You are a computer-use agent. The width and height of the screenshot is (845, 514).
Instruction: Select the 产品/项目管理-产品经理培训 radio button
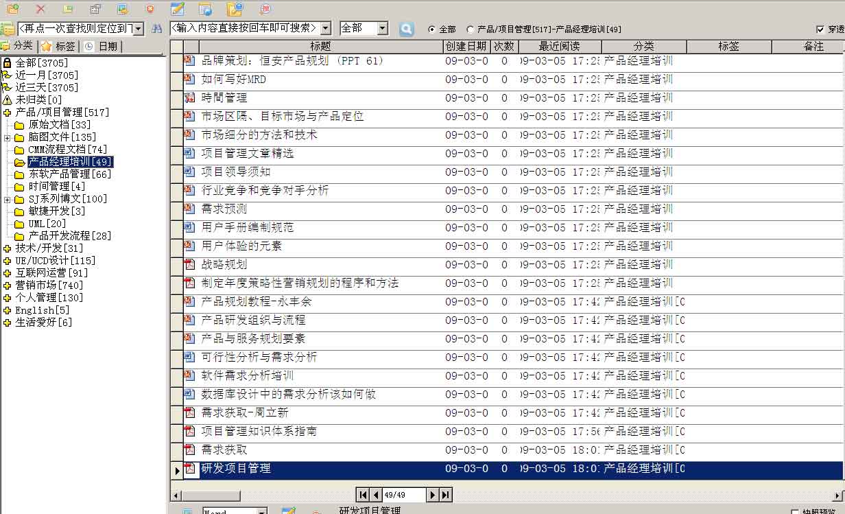[x=470, y=30]
